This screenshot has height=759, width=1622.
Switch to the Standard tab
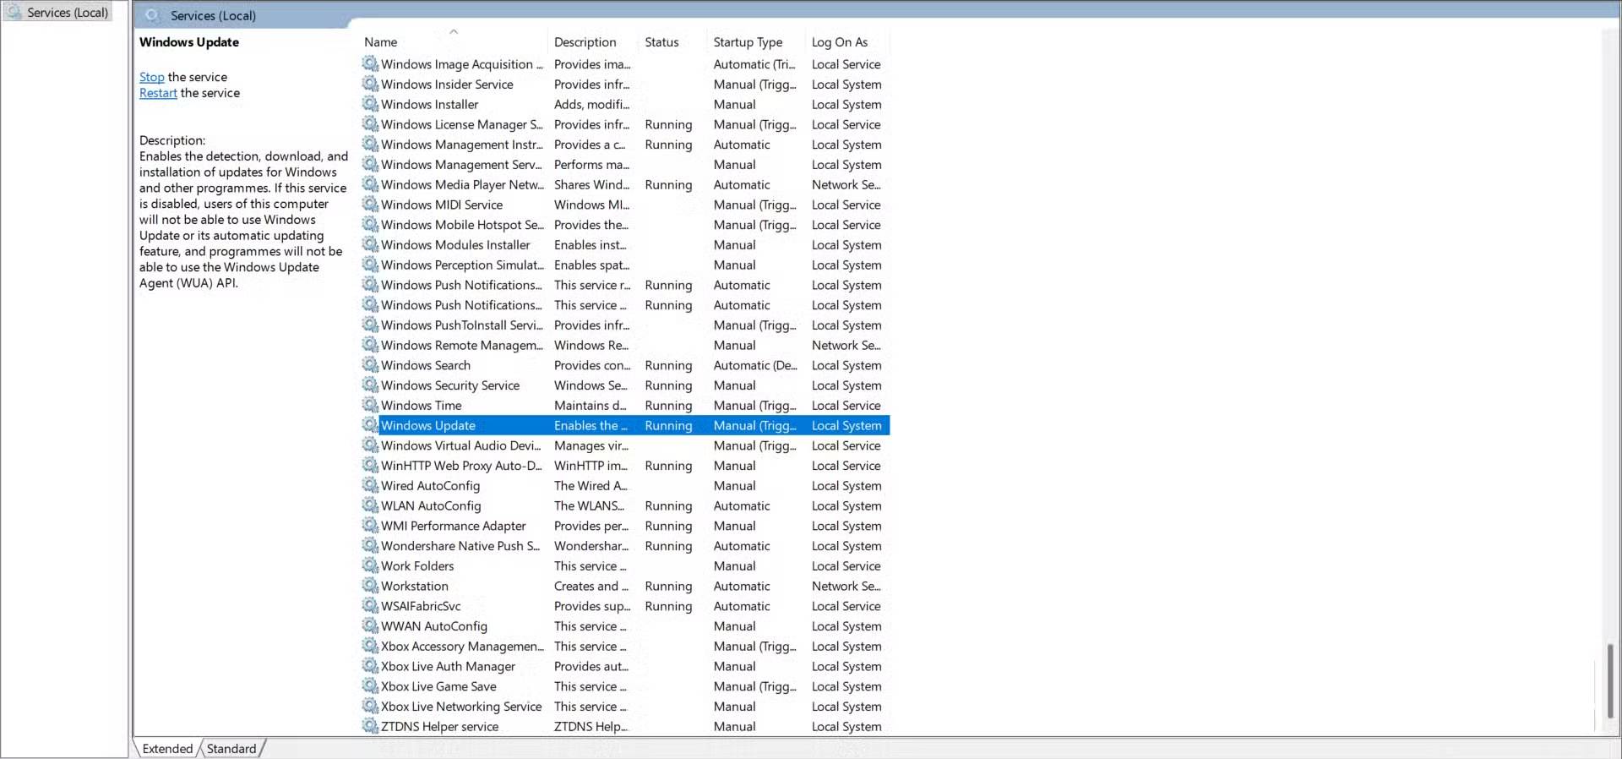point(231,749)
